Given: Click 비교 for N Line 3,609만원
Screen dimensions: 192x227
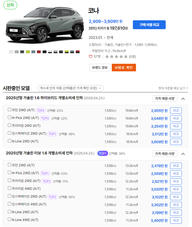Looking at the screenshot, I should click(x=176, y=142).
